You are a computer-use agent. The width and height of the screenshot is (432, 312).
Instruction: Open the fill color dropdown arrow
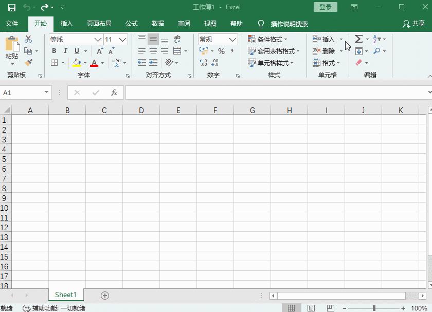click(x=85, y=63)
